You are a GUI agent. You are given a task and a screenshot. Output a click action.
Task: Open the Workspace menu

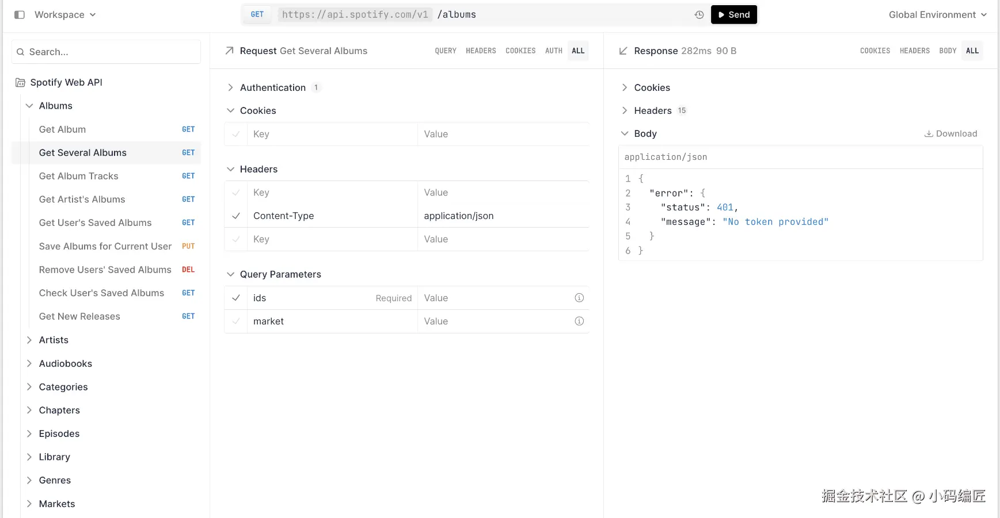(x=64, y=15)
